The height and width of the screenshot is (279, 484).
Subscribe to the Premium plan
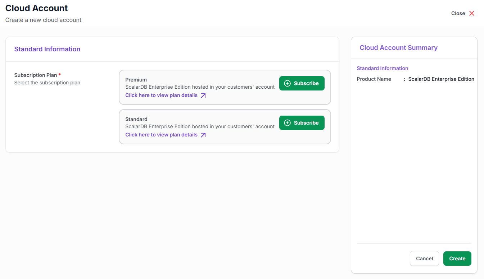(302, 83)
